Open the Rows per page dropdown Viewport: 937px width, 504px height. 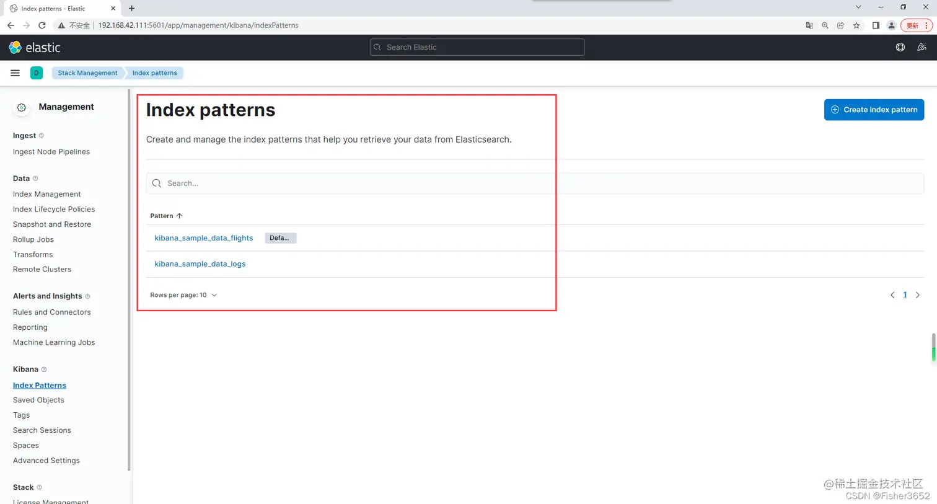tap(183, 295)
